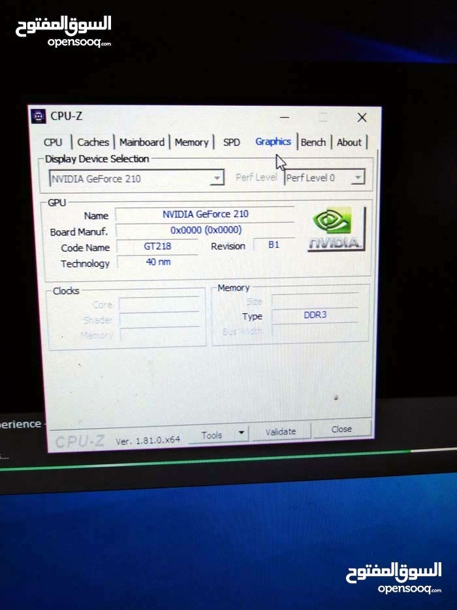Viewport: 457px width, 610px height.
Task: Switch to the Caches tab
Action: point(93,143)
